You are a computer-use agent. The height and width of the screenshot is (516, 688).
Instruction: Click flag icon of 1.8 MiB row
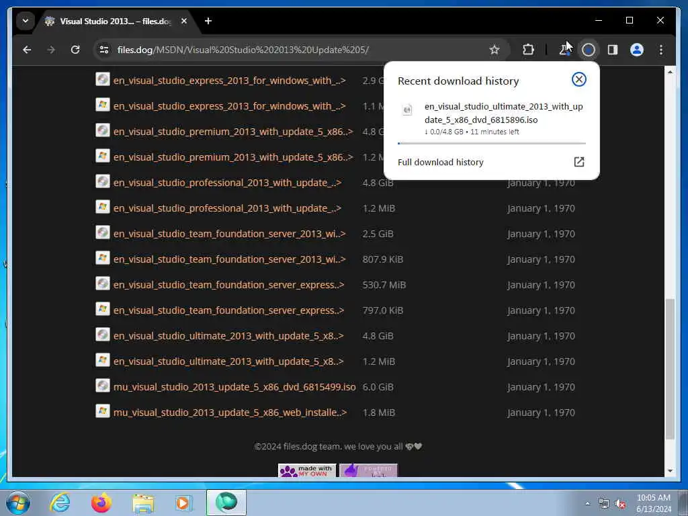(x=103, y=411)
